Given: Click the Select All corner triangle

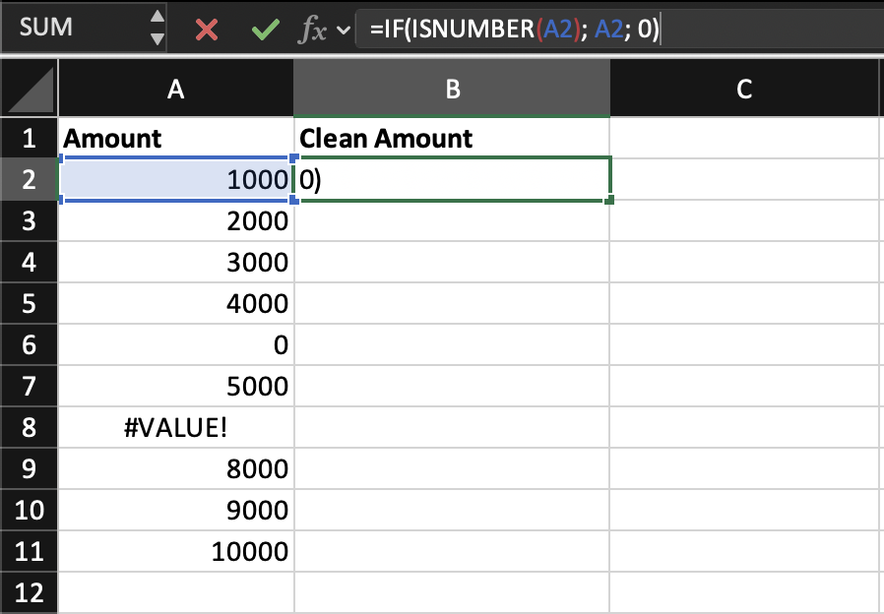Looking at the screenshot, I should [29, 91].
